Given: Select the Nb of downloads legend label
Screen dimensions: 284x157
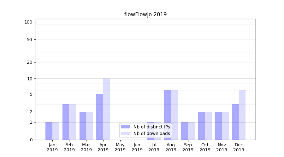Looking at the screenshot, I should point(151,133).
